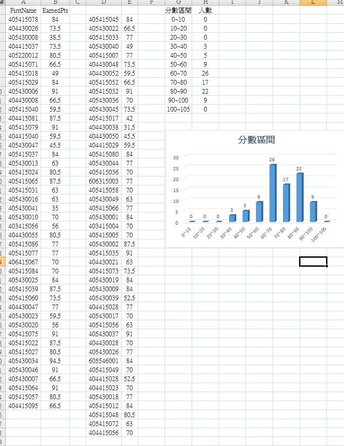Select column E header

point(129,3)
